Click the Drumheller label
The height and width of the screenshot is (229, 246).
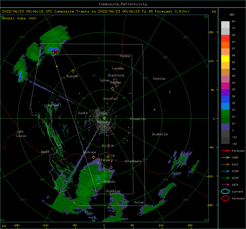coord(160,134)
